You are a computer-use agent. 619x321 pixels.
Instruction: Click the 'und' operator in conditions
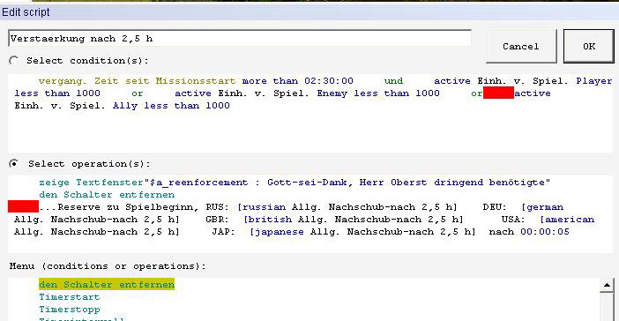coord(393,80)
